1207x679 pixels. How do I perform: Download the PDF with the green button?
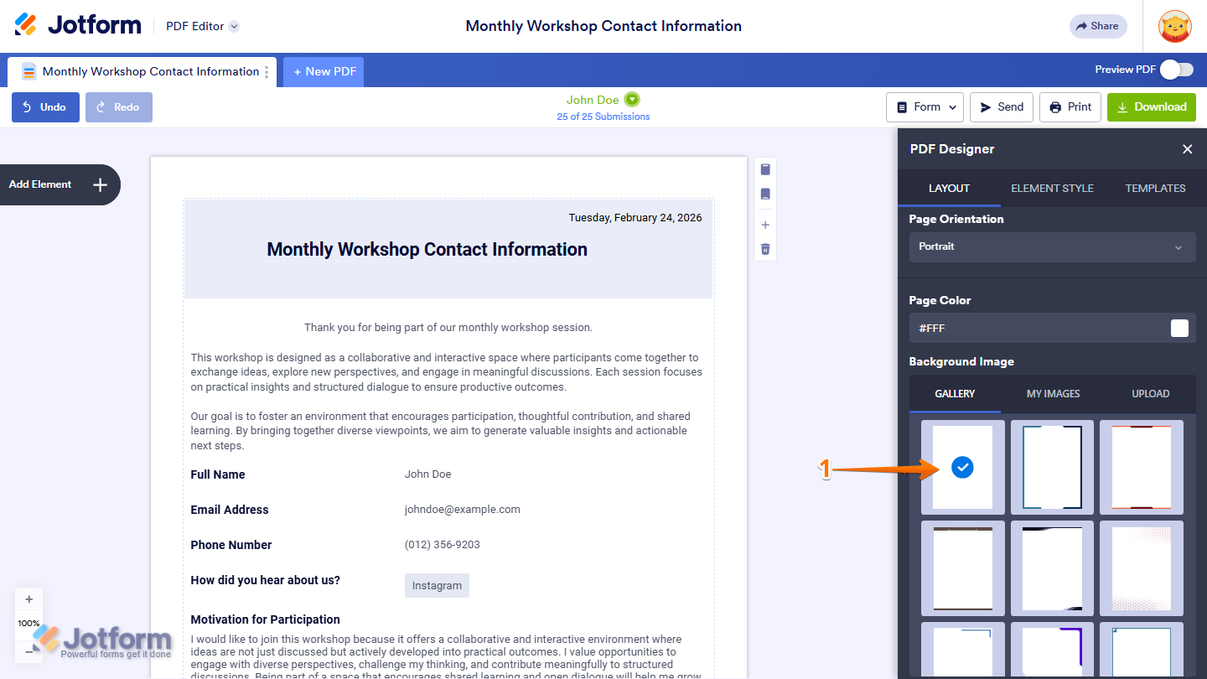(1152, 107)
